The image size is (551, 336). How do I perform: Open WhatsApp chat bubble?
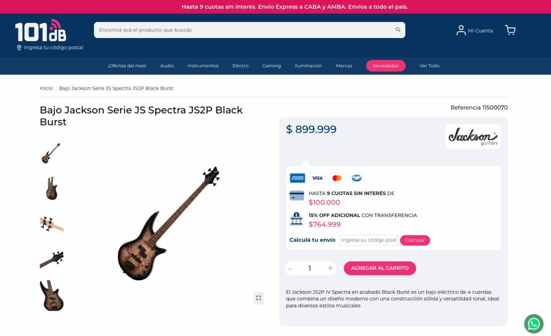(533, 324)
